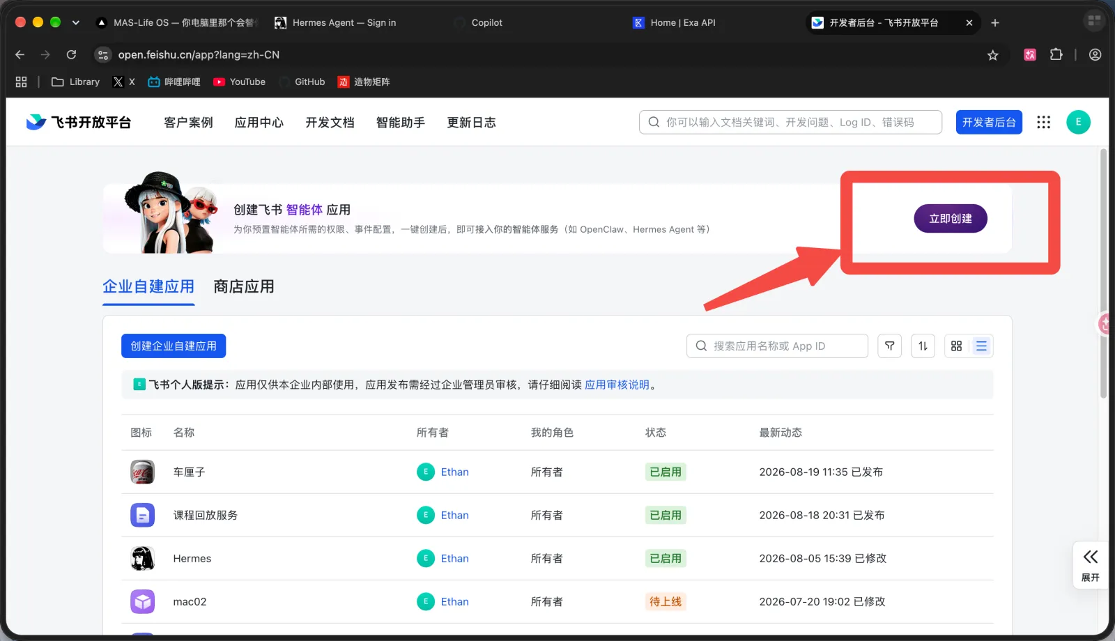Click the sort order arrows icon
Screen dimensions: 1115x641
click(923, 346)
